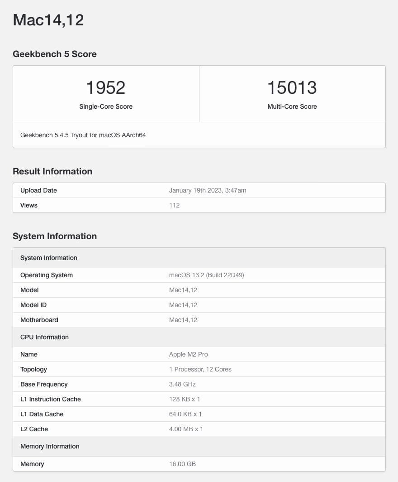The width and height of the screenshot is (398, 482).
Task: Click the Topology label
Action: pyautogui.click(x=34, y=370)
